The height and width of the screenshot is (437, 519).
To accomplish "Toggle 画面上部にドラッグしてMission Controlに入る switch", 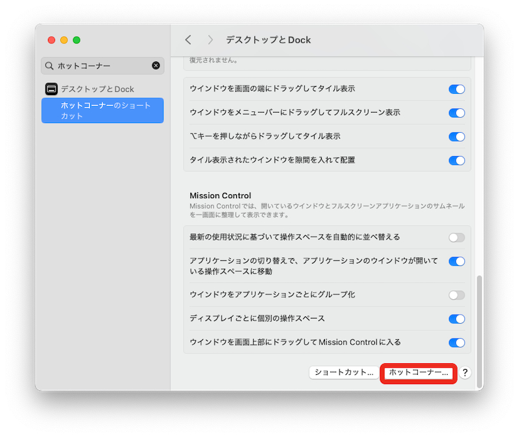I will [457, 342].
